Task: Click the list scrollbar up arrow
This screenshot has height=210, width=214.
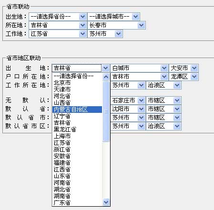Action: pos(106,77)
